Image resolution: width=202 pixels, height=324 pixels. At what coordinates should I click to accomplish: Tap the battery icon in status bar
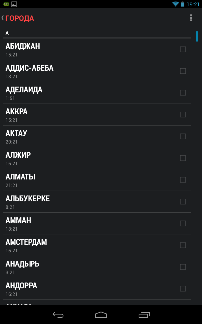(183, 4)
